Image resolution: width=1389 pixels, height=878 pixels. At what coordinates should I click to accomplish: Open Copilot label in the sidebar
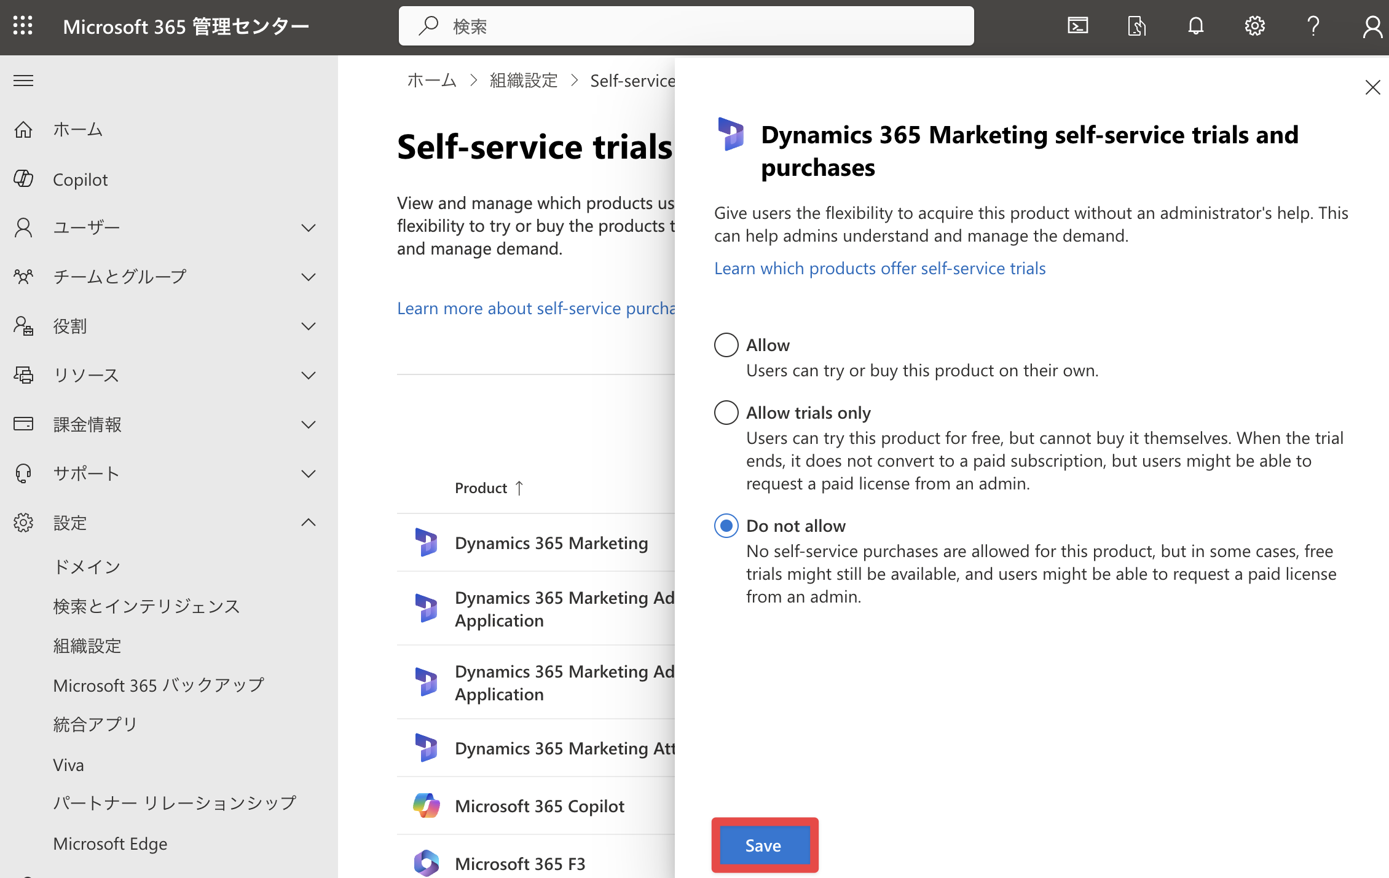coord(80,179)
